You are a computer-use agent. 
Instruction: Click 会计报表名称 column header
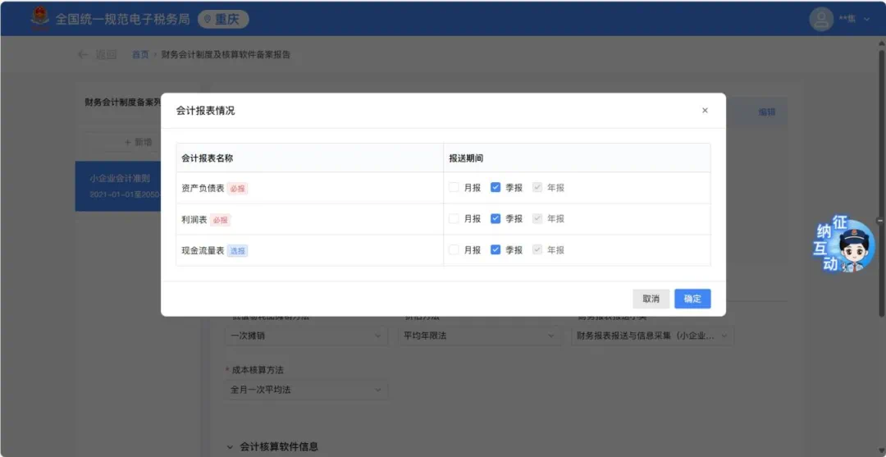[x=207, y=158]
